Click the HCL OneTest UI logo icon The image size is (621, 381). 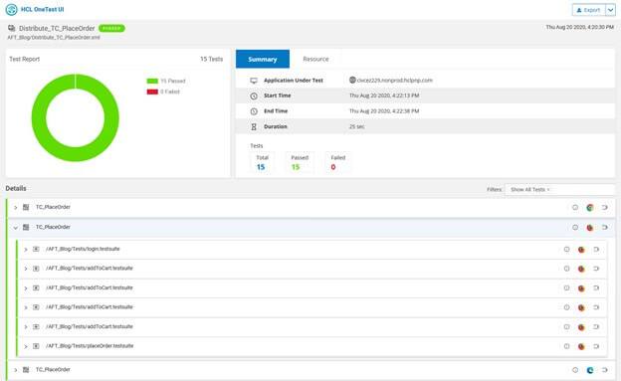click(12, 10)
